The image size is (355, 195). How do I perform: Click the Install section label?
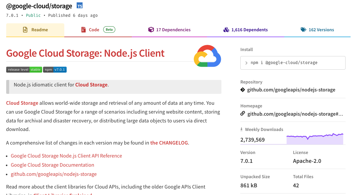(x=246, y=50)
